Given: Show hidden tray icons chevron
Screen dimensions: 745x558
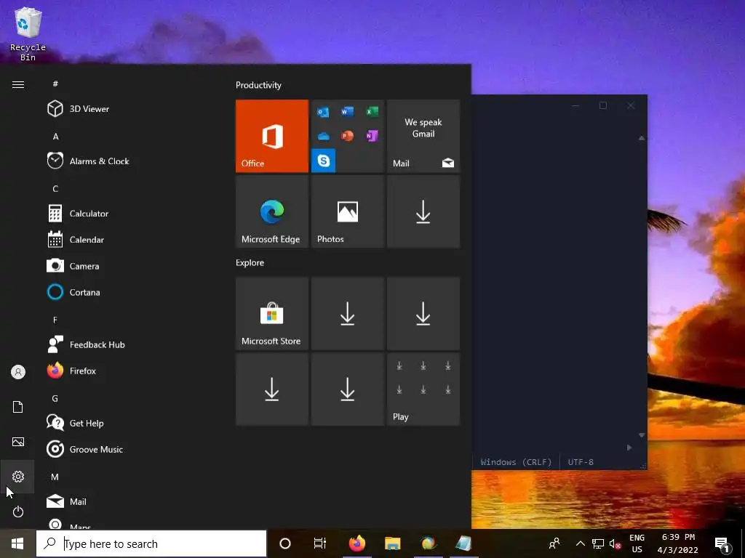Looking at the screenshot, I should pyautogui.click(x=580, y=543).
